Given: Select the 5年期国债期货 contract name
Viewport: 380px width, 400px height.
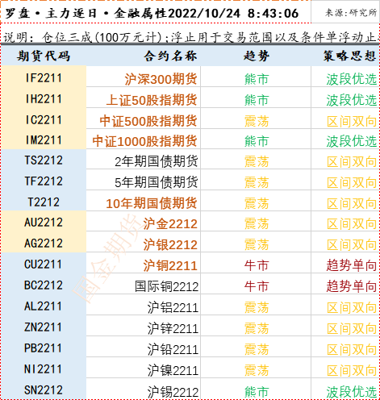Looking at the screenshot, I should 157,183.
